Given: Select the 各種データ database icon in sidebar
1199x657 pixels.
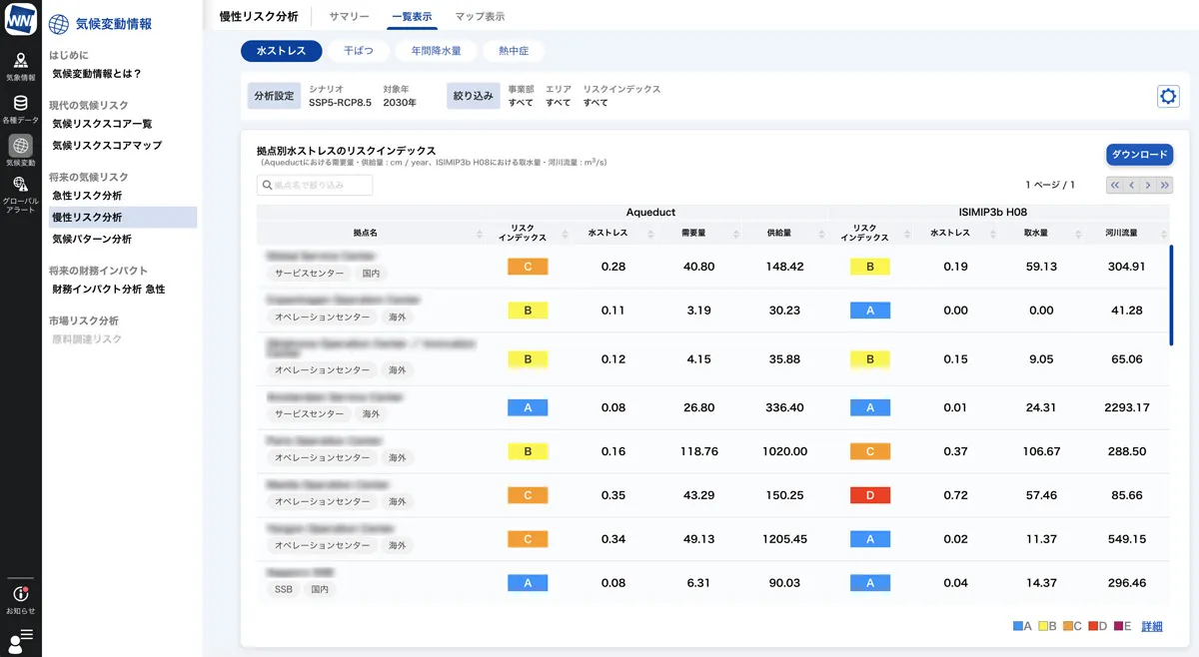Looking at the screenshot, I should tap(20, 105).
